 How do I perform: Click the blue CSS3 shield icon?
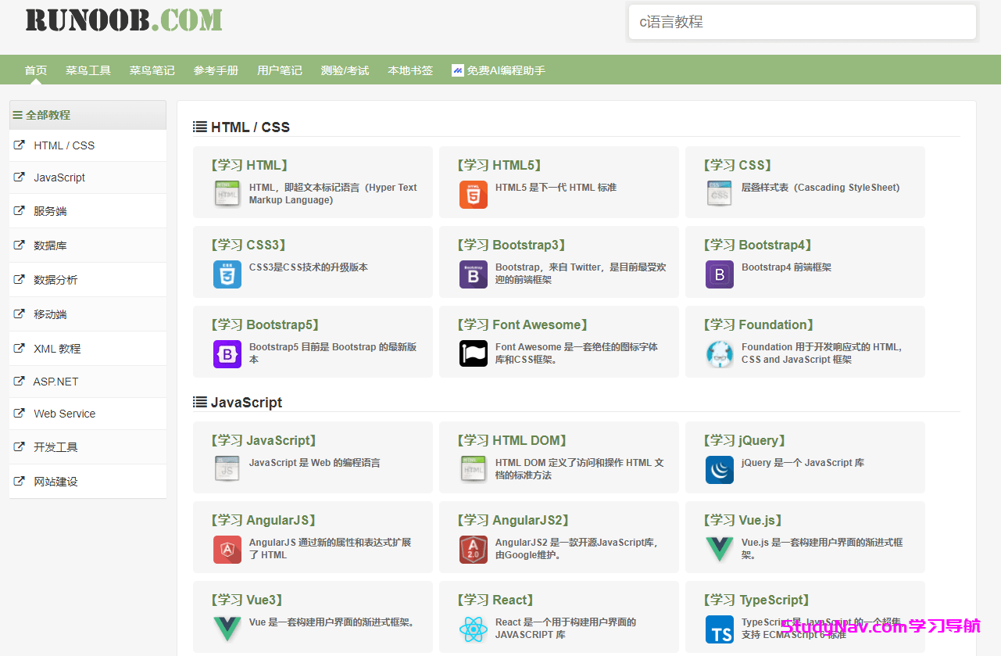click(x=227, y=274)
